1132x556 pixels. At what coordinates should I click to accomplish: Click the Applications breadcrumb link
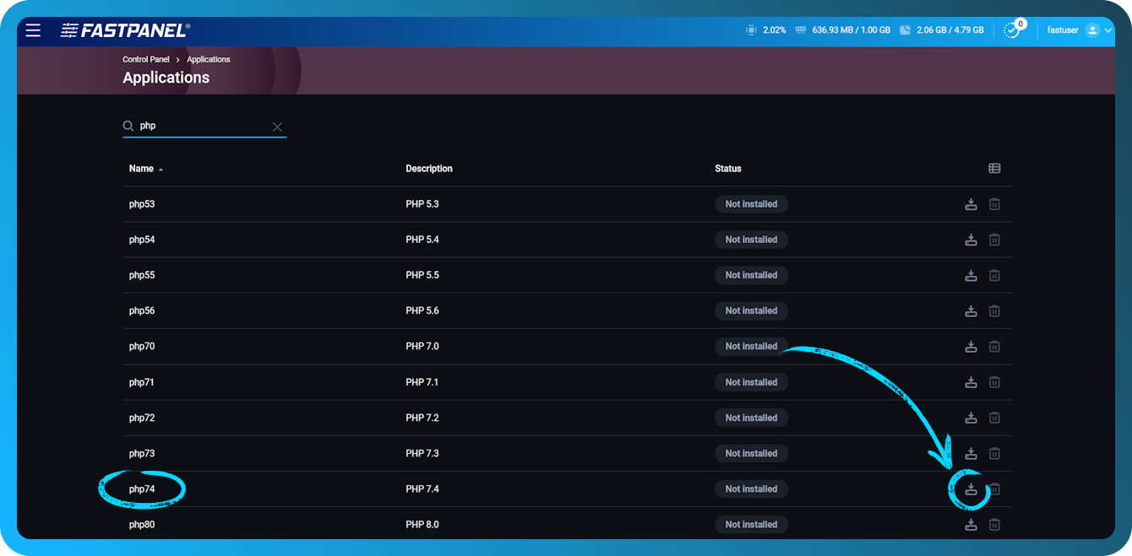pyautogui.click(x=208, y=59)
